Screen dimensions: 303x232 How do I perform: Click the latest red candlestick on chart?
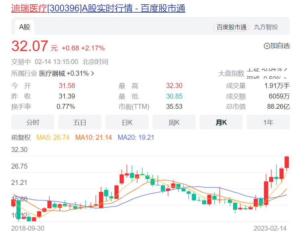click(287, 162)
